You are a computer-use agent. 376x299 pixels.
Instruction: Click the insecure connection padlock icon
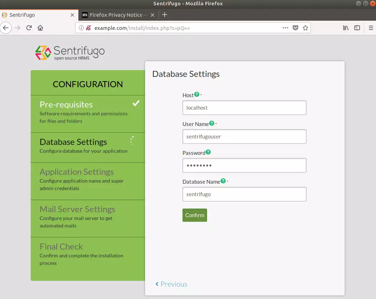click(88, 28)
